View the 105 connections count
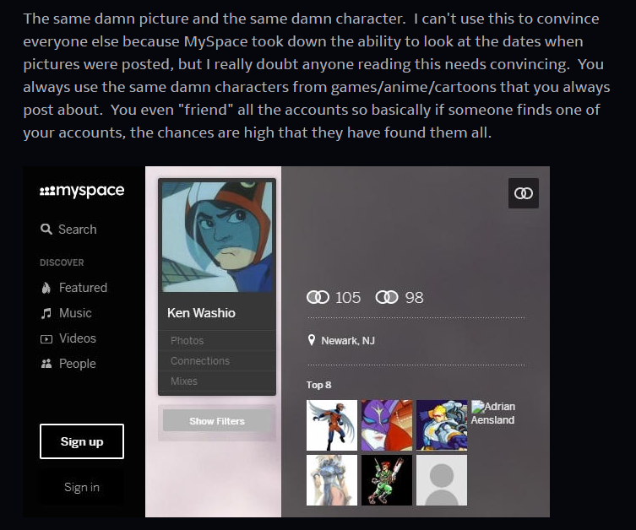 (x=334, y=297)
